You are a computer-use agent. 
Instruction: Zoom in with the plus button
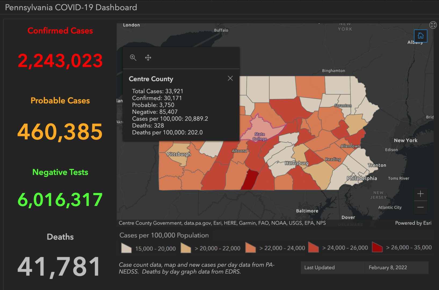[x=420, y=194]
